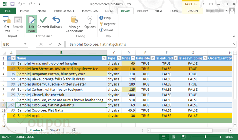This screenshot has width=238, height=140.
Task: Open the id column filter dropdown
Action: (x=13, y=58)
